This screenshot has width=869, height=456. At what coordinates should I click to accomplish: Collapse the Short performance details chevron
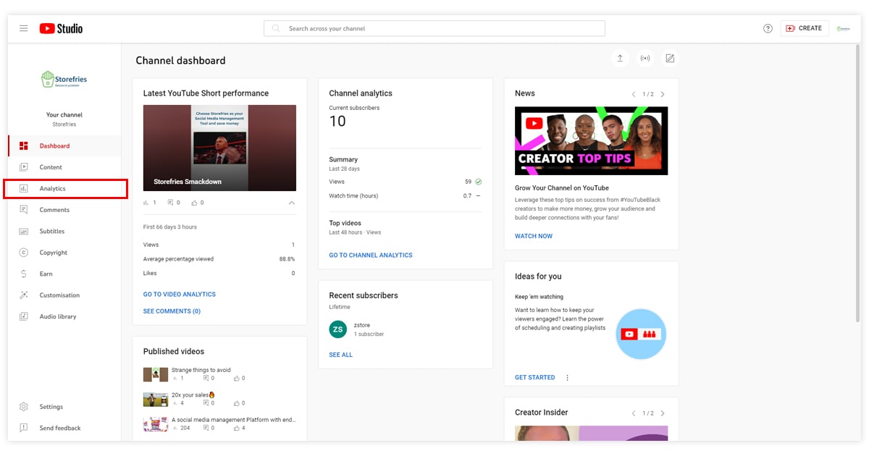click(292, 203)
